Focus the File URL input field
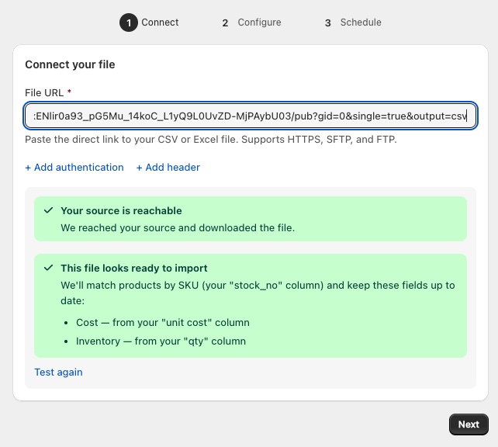Viewport: 498px width, 447px height. [251, 116]
